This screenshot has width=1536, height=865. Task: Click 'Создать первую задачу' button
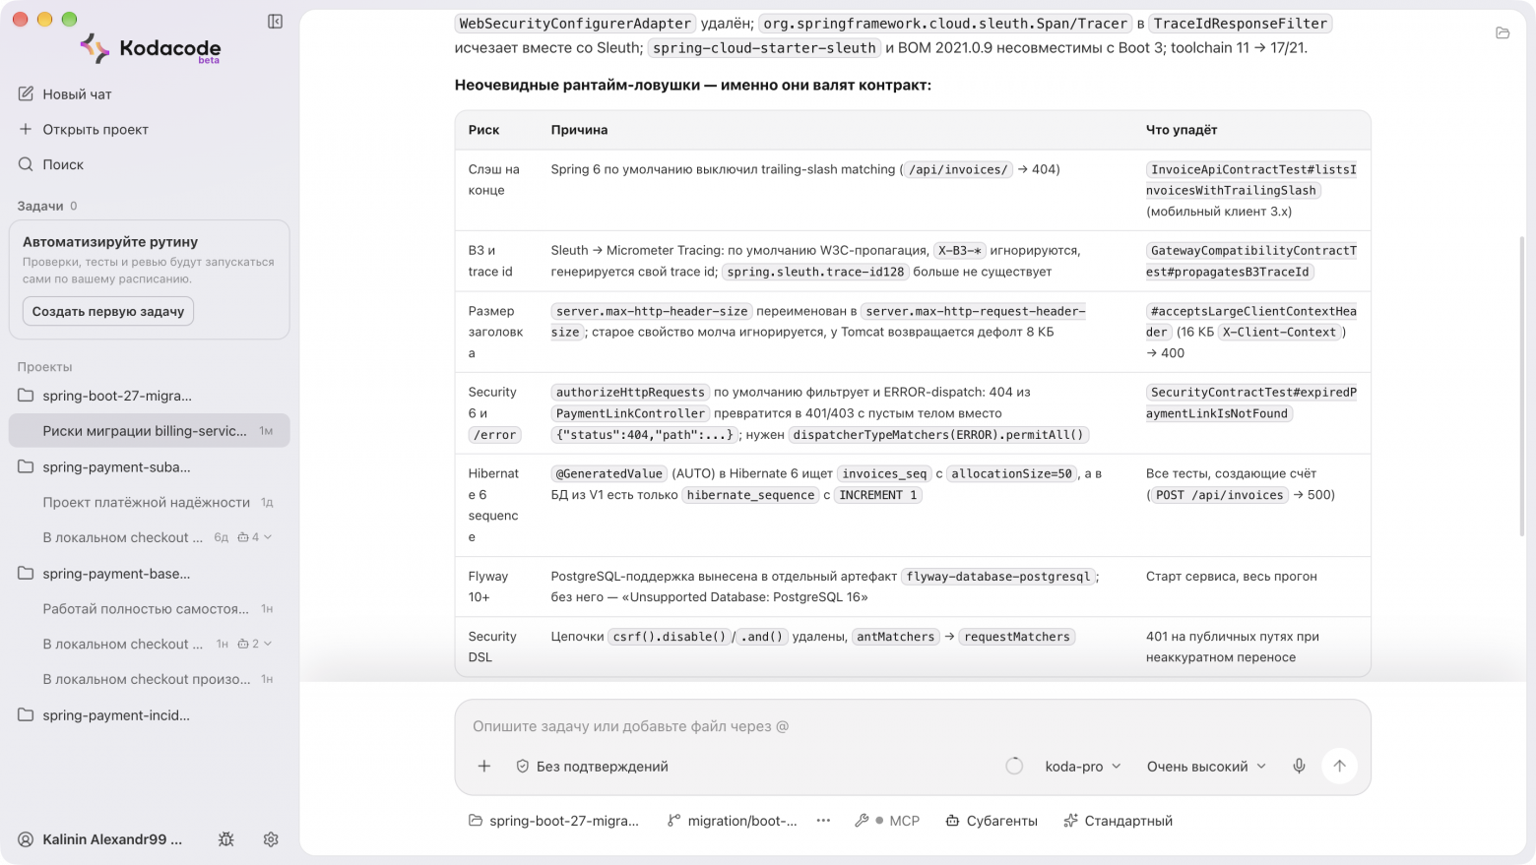[x=108, y=311]
